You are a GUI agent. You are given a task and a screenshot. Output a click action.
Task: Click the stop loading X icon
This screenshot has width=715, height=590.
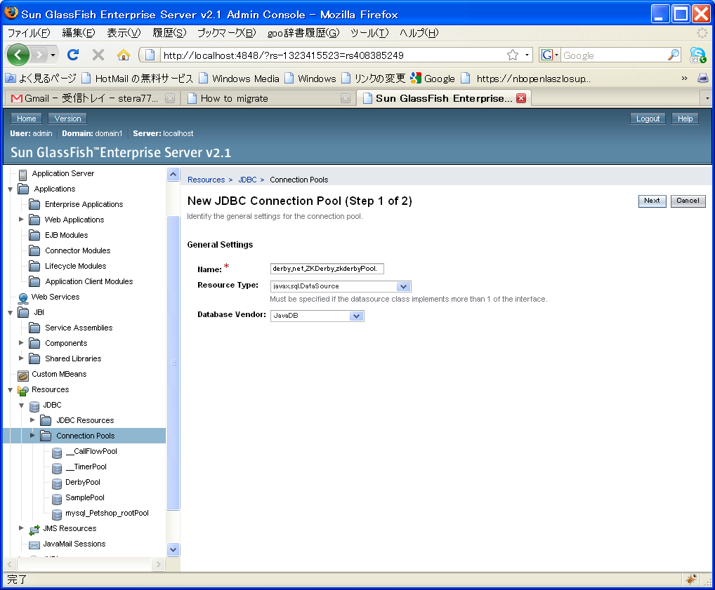pos(98,55)
